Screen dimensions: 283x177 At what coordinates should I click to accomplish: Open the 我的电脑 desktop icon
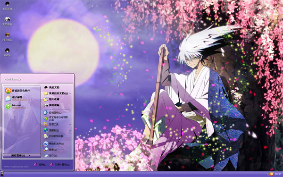(7, 21)
